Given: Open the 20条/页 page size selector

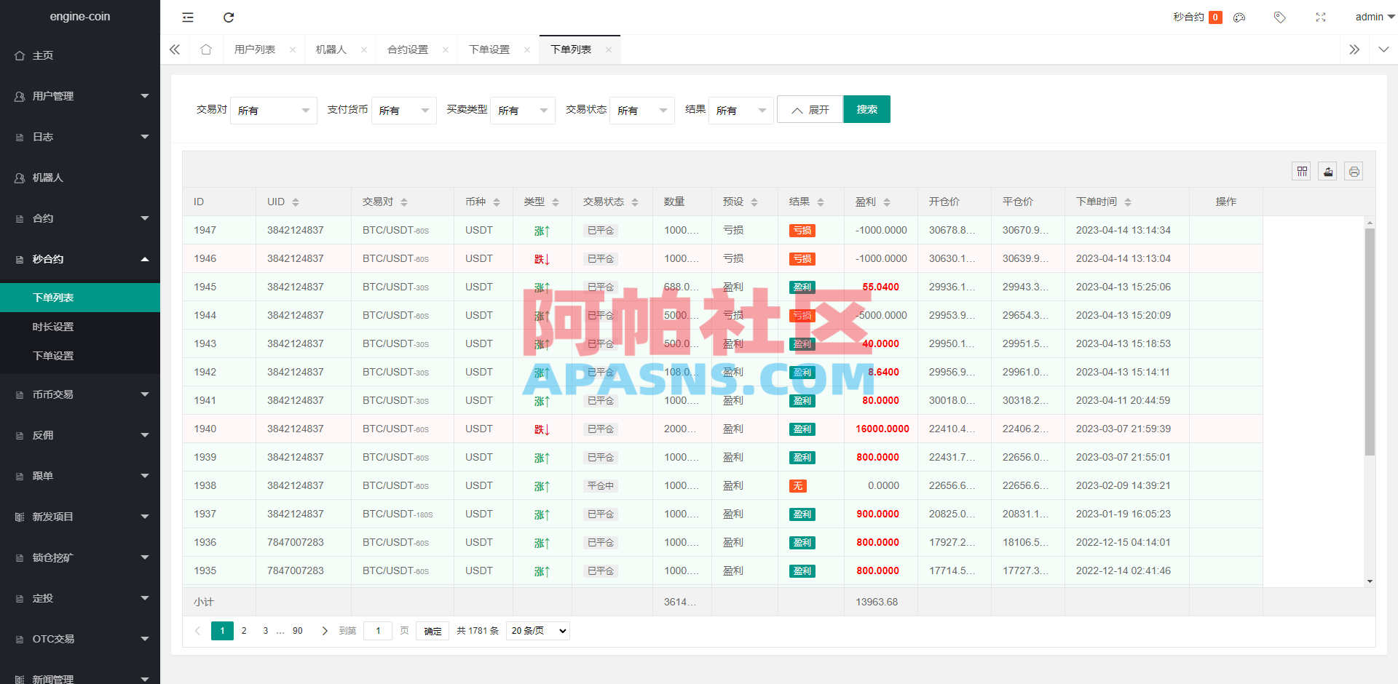Looking at the screenshot, I should tap(537, 631).
